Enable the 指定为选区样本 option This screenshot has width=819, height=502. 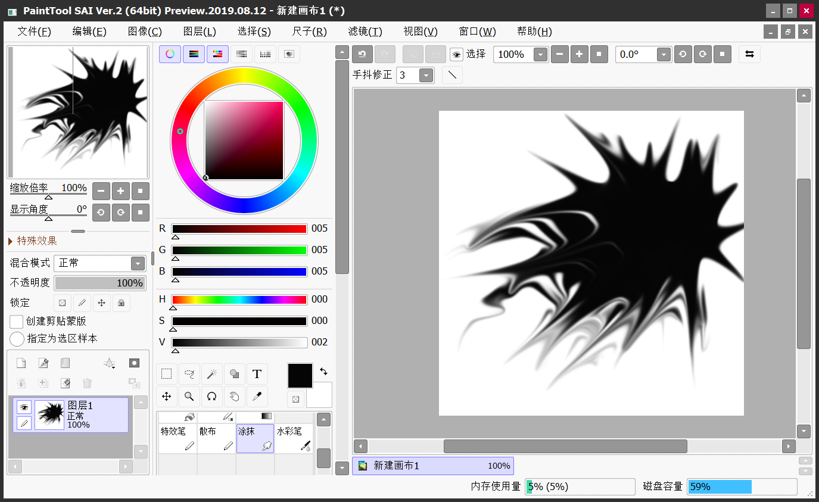click(x=17, y=339)
